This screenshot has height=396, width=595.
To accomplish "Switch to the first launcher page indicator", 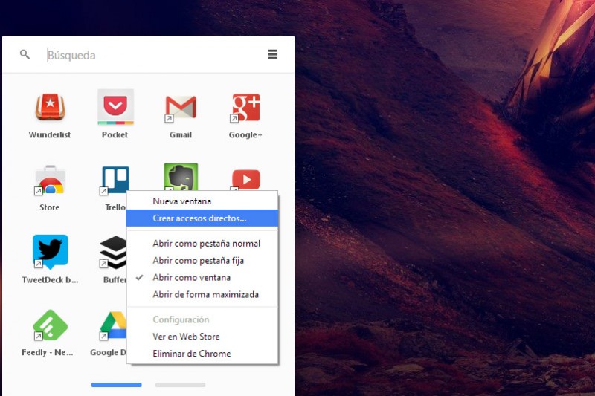I will click(117, 385).
